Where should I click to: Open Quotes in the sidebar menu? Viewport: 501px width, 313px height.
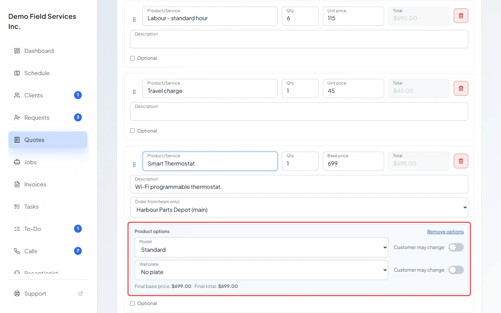pos(48,140)
